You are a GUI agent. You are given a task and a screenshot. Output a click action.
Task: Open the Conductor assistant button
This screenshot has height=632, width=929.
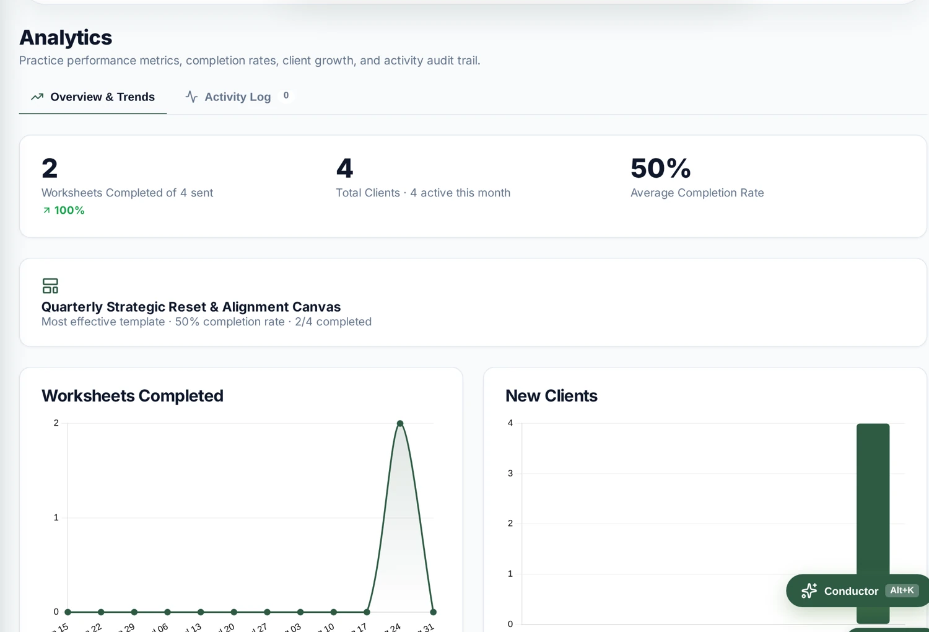point(857,590)
